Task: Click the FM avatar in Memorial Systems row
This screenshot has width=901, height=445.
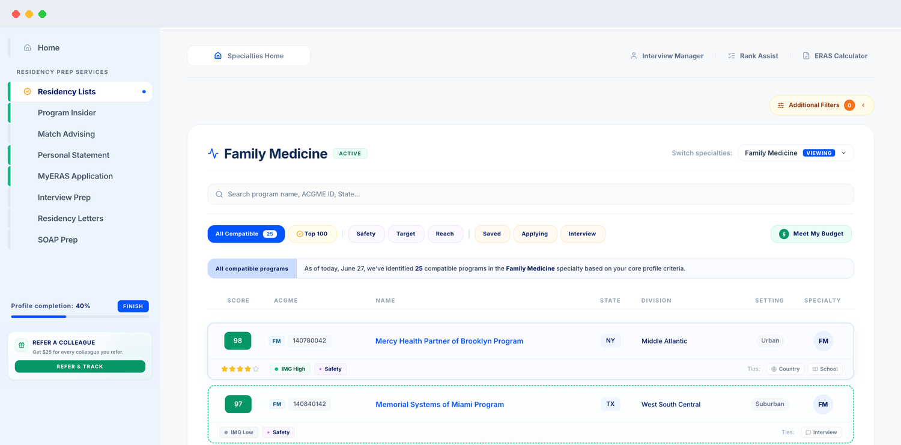Action: 823,404
